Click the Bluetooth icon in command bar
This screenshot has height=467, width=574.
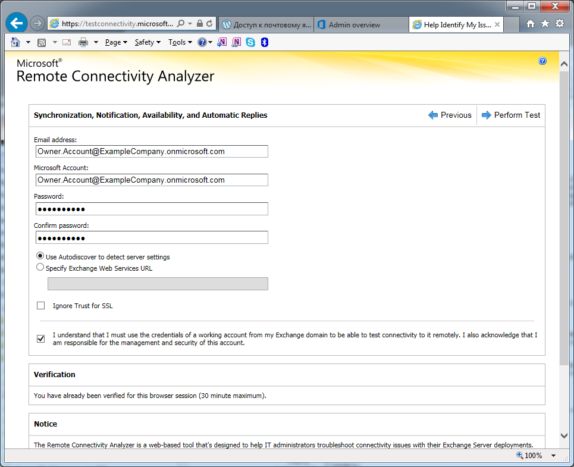[265, 42]
